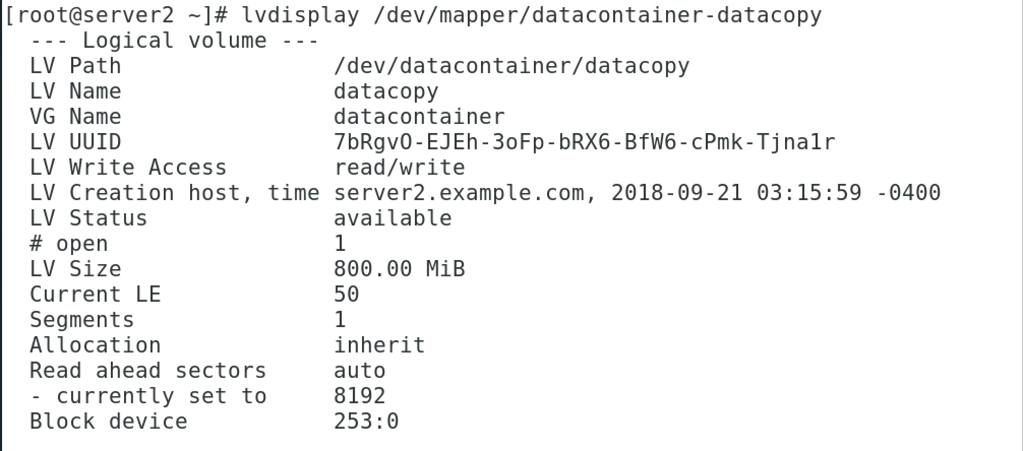Click the /dev/mapper/datacontainer-datacopy command argument
This screenshot has width=1023, height=451.
tap(597, 15)
